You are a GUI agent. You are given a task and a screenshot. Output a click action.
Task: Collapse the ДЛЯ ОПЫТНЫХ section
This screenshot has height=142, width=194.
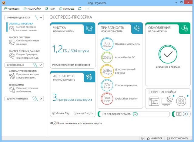point(41,65)
